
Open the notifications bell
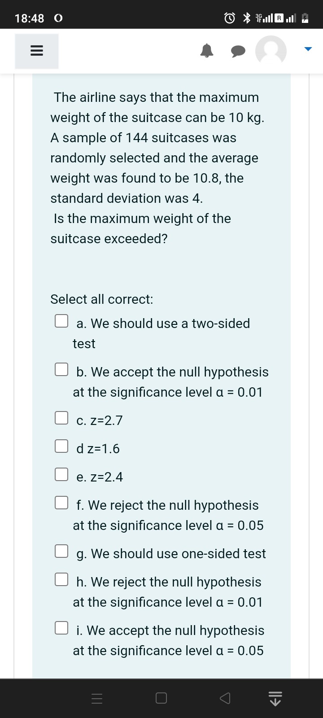click(x=206, y=52)
